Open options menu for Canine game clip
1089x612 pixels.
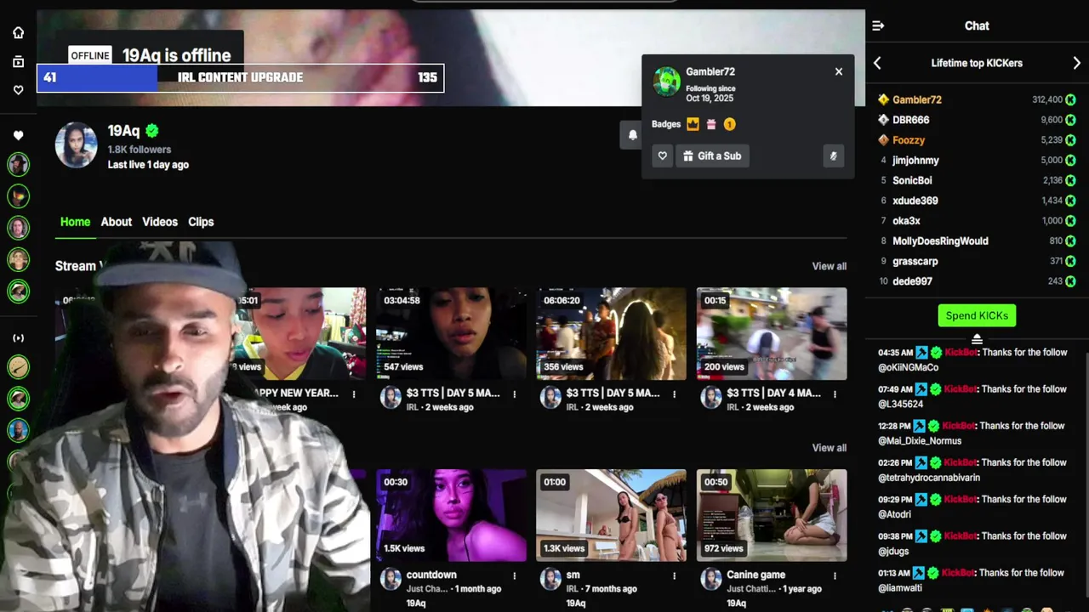click(x=835, y=576)
